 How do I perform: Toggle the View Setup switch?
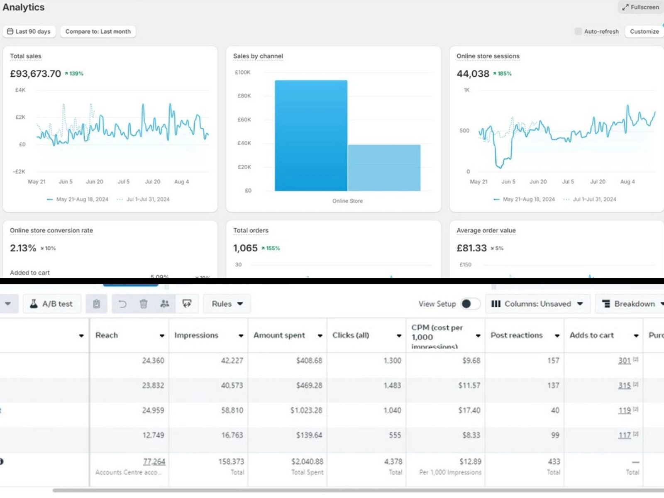coord(470,304)
